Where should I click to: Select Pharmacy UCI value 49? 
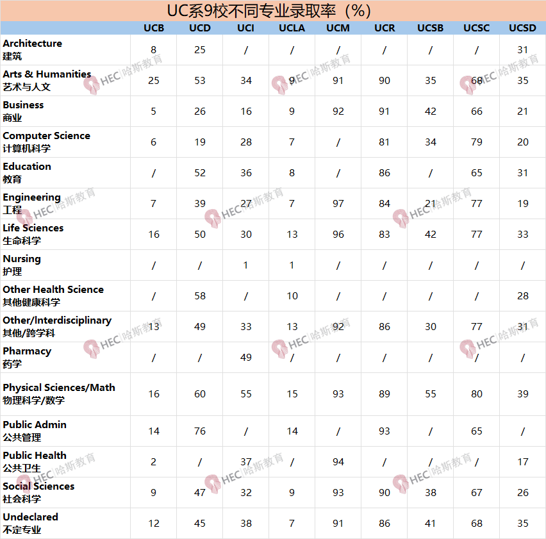pyautogui.click(x=246, y=357)
